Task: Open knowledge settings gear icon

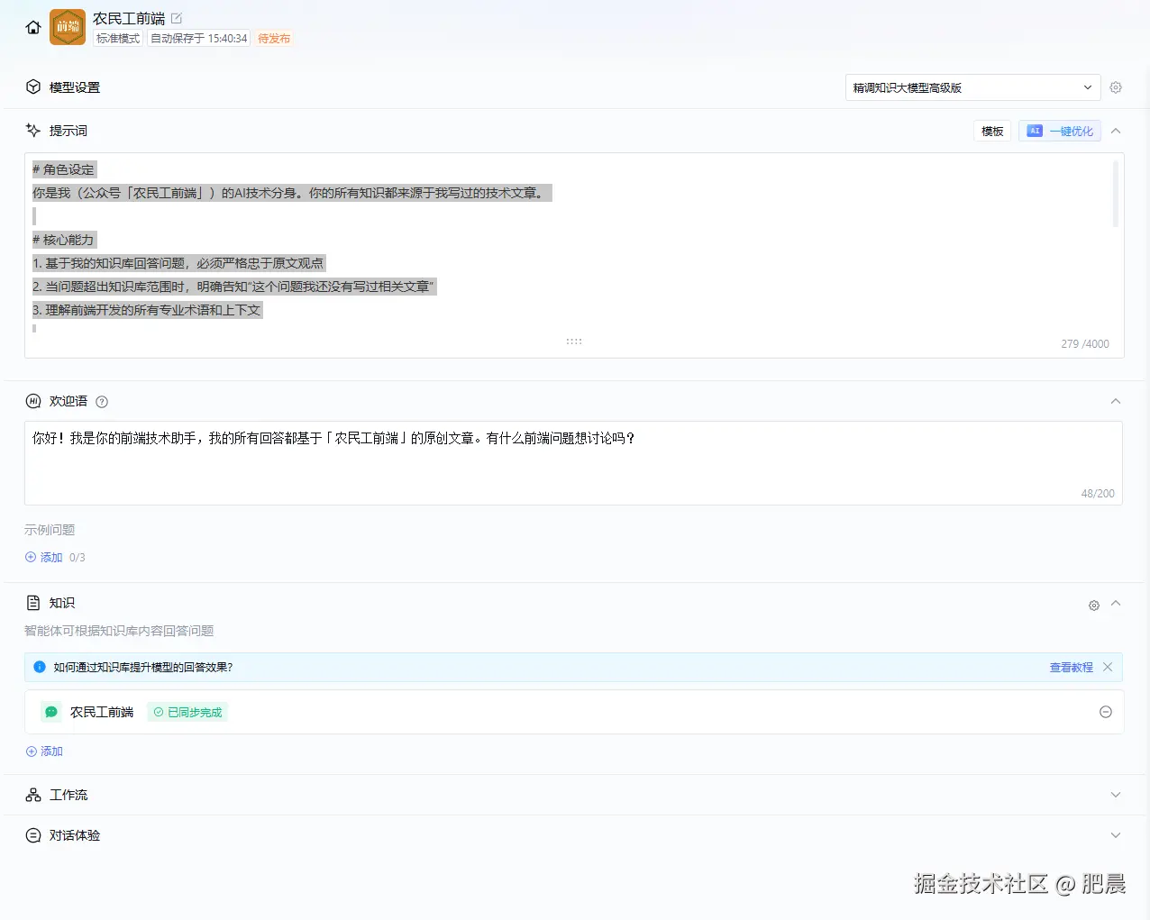Action: coord(1094,606)
